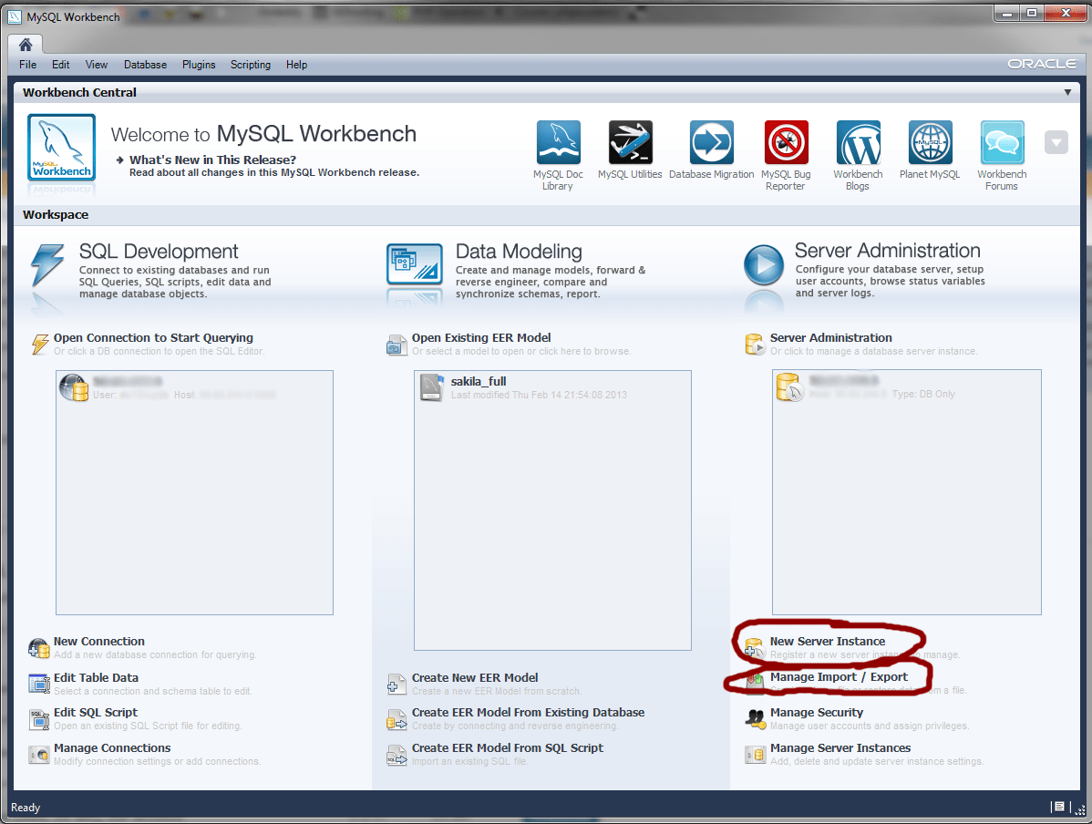Open the MySQL Bug Reporter
Viewport: 1092px width, 824px height.
(x=785, y=143)
